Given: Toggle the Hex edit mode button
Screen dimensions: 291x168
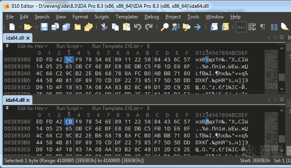Looking at the screenshot, I should (241, 27).
